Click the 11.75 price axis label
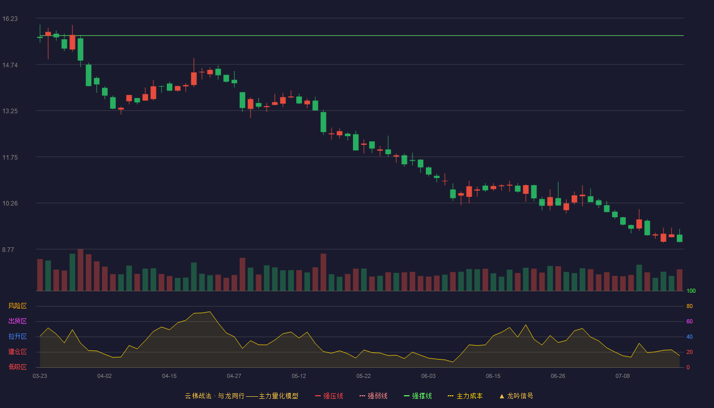Viewport: 714px width, 408px height. [x=10, y=157]
